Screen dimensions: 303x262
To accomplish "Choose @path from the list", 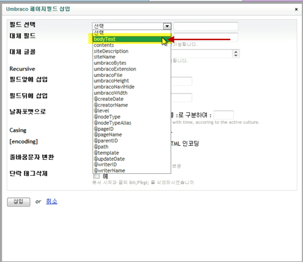I will [x=132, y=147].
